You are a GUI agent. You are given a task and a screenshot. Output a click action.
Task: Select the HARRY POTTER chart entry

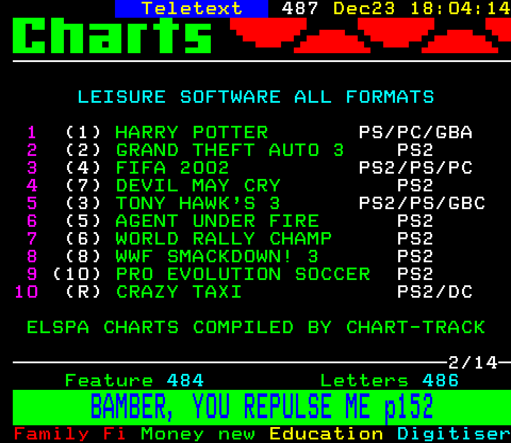pyautogui.click(x=192, y=132)
